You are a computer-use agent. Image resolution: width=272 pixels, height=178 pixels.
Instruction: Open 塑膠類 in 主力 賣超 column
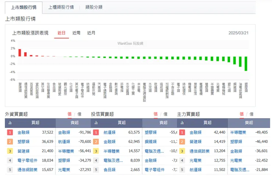click(236, 142)
